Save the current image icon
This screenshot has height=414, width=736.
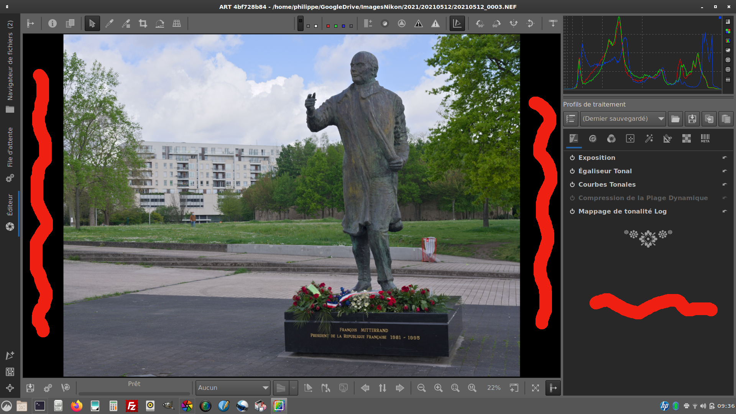[x=30, y=388]
